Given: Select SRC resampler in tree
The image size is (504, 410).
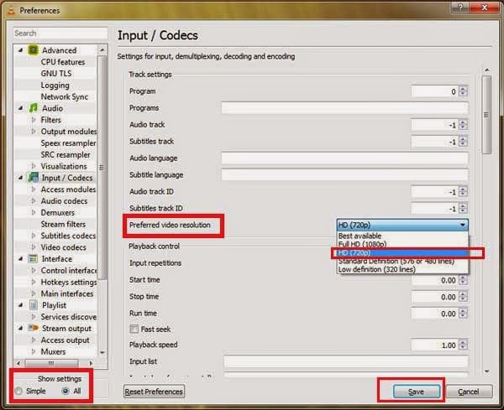Looking at the screenshot, I should (x=66, y=154).
